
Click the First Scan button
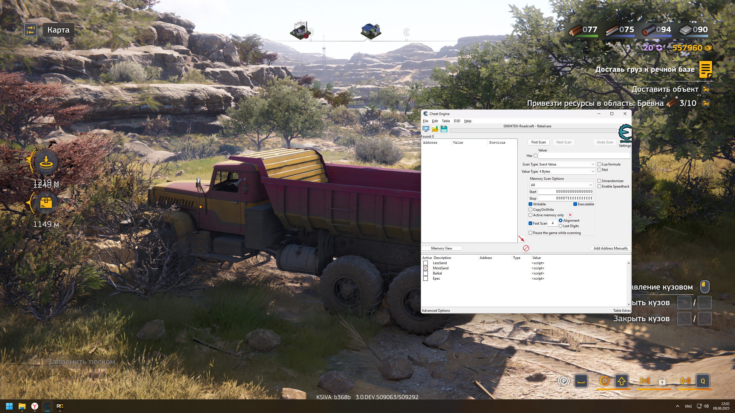coord(538,142)
